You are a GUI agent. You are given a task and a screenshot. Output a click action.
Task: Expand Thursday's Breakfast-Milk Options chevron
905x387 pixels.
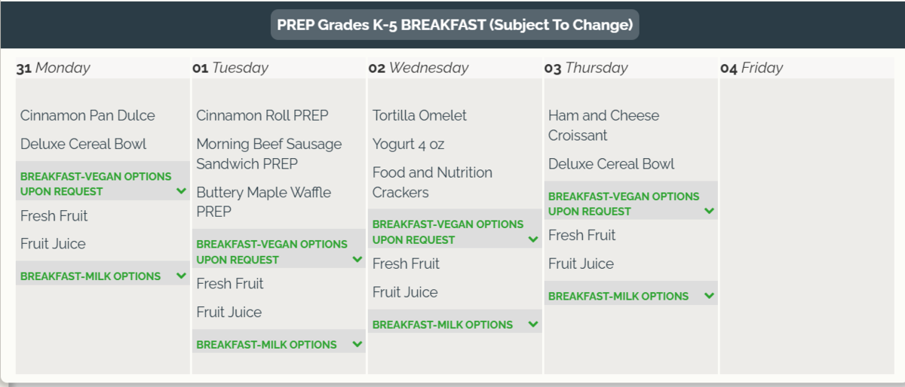pos(709,296)
